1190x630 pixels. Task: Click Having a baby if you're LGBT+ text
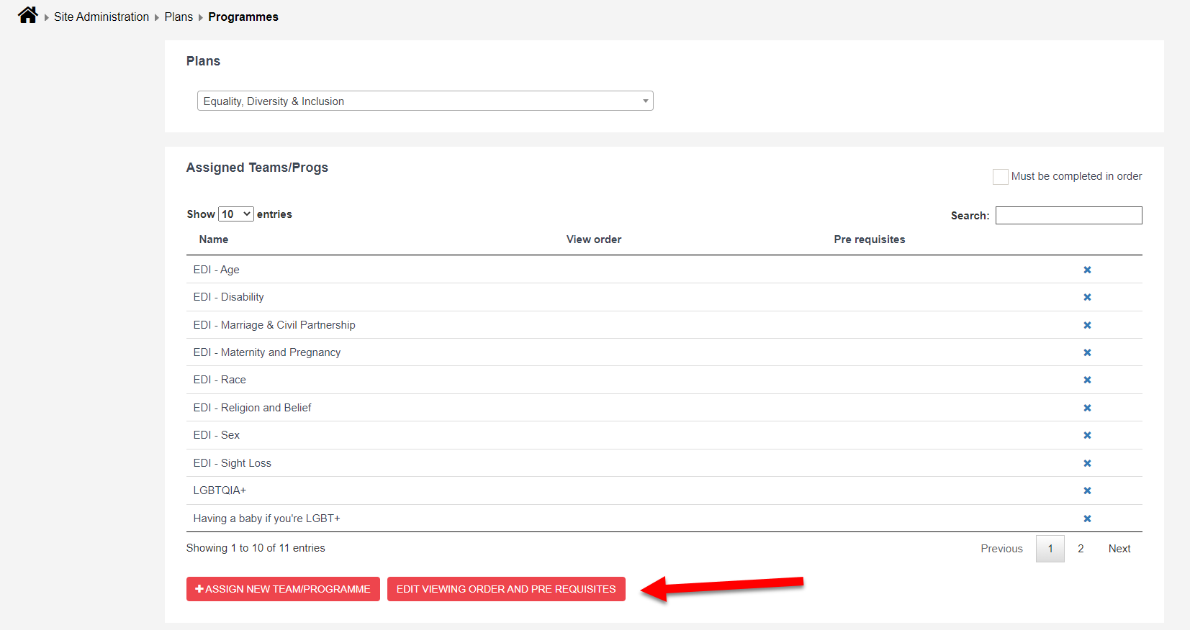point(266,519)
